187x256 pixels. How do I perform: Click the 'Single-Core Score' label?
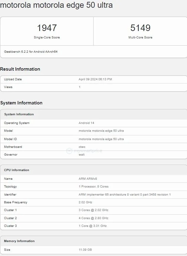47,38
